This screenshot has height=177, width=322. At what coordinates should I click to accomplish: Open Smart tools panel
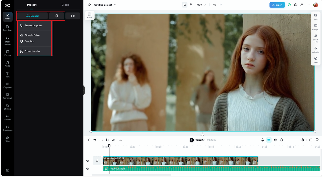[x=316, y=38]
